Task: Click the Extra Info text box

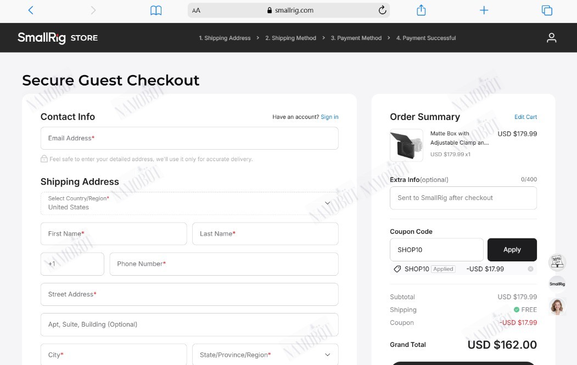Action: pyautogui.click(x=463, y=198)
